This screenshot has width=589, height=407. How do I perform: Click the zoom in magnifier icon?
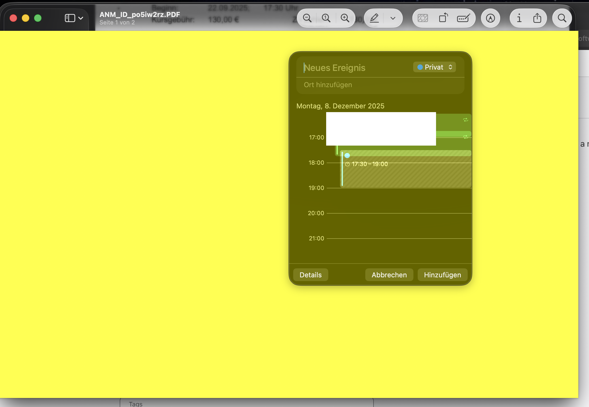coord(345,18)
